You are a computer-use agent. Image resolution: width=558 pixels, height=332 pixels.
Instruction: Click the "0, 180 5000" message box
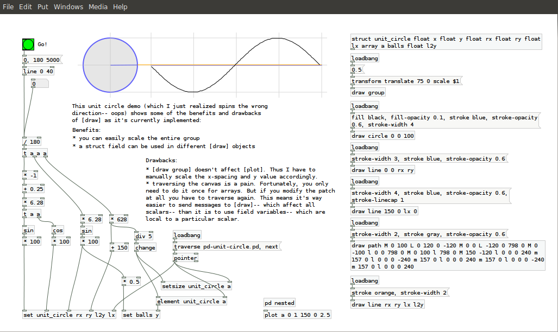[42, 60]
